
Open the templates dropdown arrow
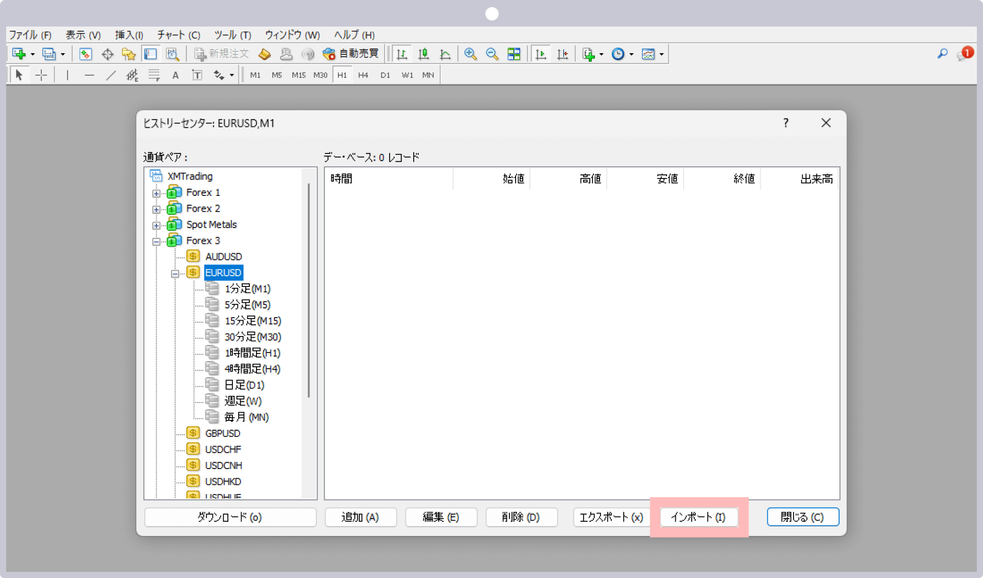(661, 54)
